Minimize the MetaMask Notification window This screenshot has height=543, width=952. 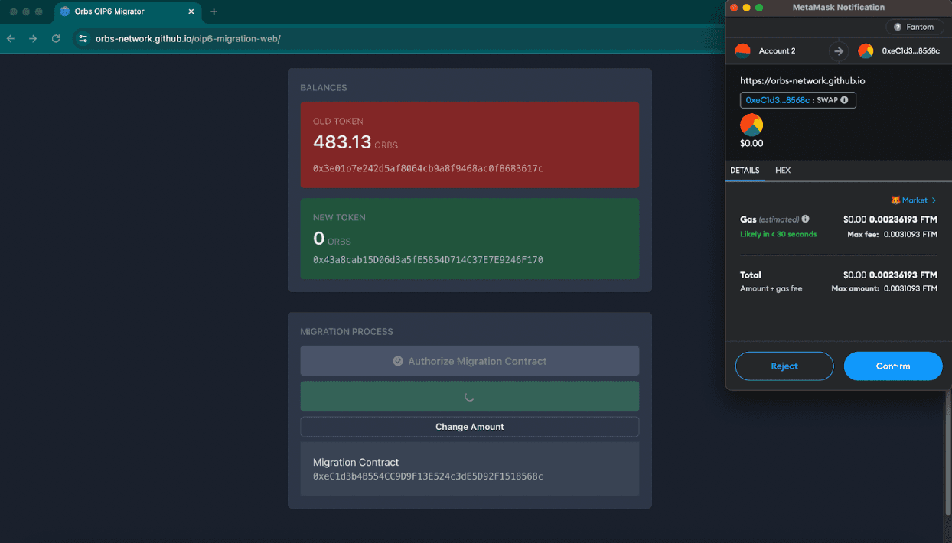(746, 8)
